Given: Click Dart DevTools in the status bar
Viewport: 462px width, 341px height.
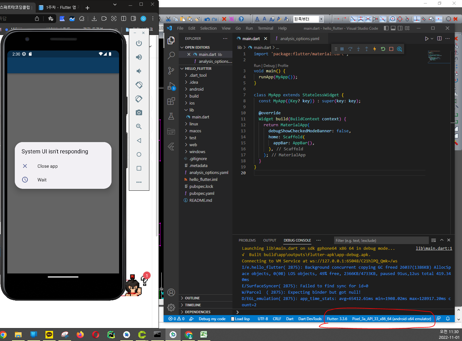Looking at the screenshot, I should click(x=310, y=319).
